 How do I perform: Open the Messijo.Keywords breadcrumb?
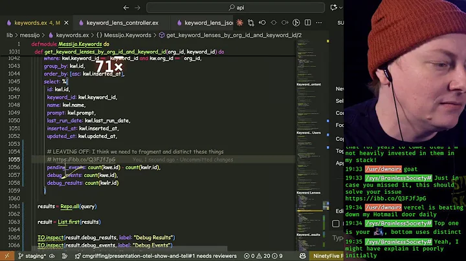click(x=124, y=36)
